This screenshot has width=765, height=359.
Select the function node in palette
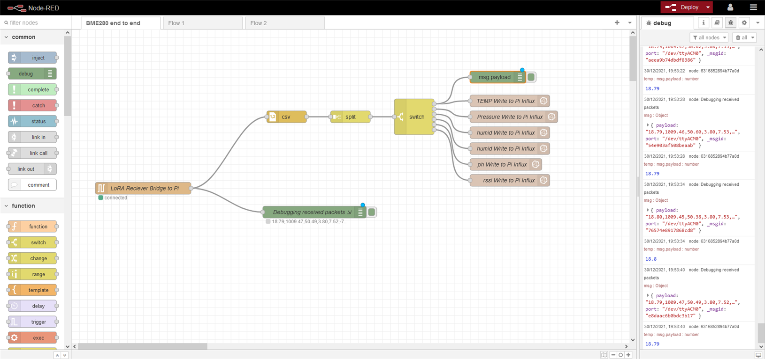point(32,227)
